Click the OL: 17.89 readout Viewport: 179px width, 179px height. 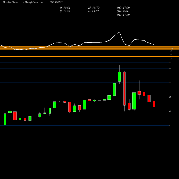coord(123,15)
